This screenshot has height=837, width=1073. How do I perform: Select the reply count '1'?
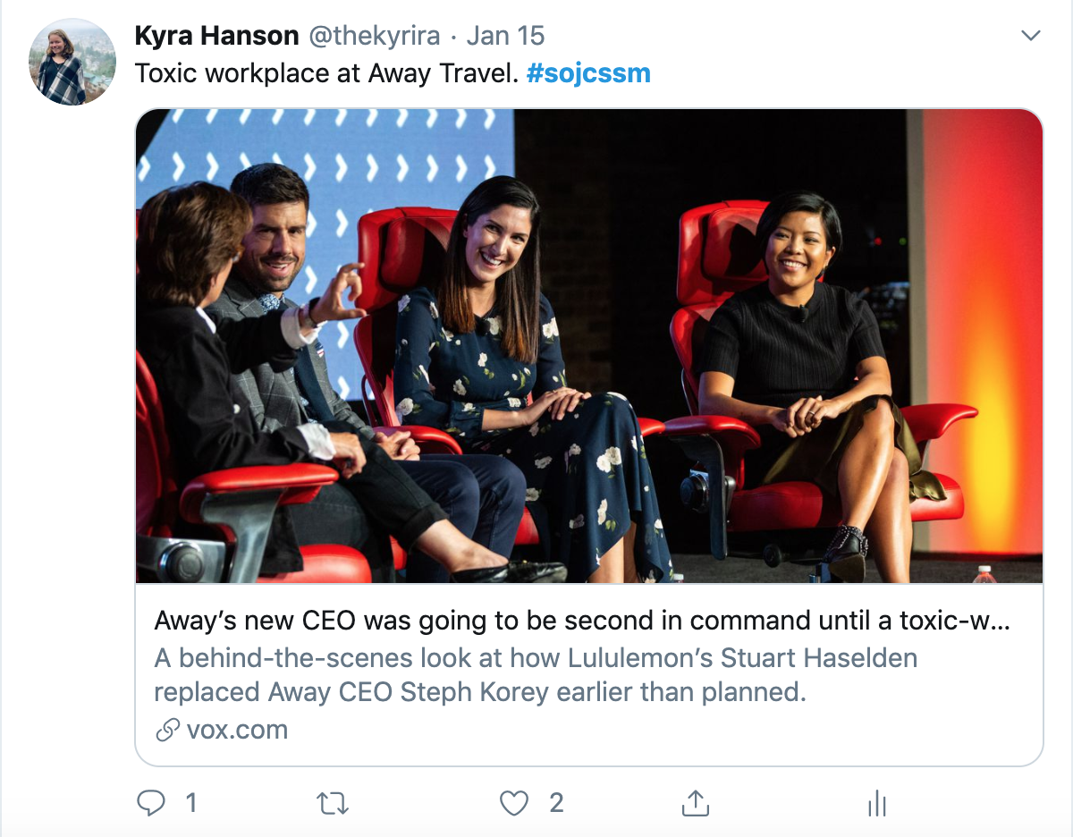click(x=190, y=803)
